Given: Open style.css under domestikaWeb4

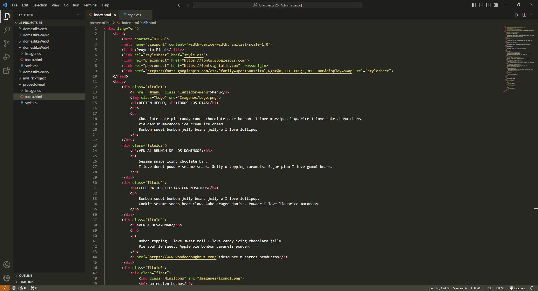Looking at the screenshot, I should (x=49, y=66).
